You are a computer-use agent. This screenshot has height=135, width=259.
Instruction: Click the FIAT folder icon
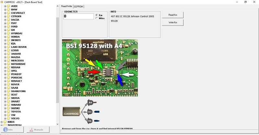click(9, 23)
